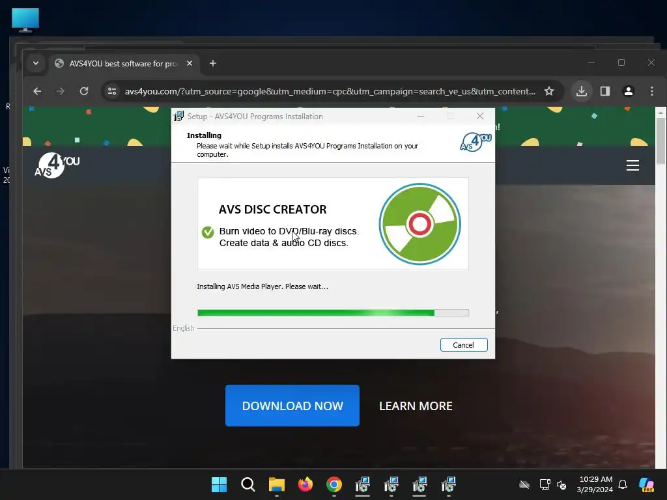Minimize the Chrome window
This screenshot has height=500, width=667.
(x=591, y=63)
